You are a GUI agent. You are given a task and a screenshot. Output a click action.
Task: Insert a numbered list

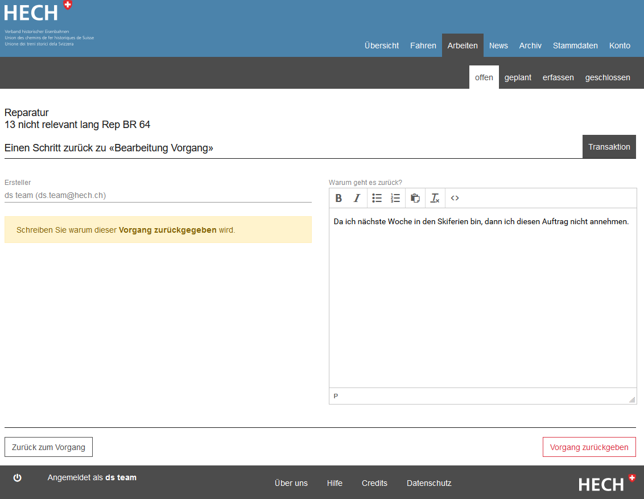coord(395,198)
